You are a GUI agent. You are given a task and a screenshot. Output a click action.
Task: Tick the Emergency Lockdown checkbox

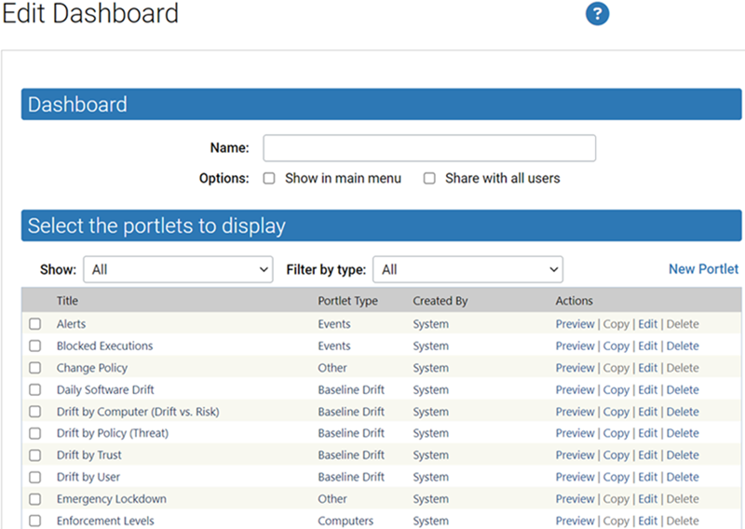34,499
